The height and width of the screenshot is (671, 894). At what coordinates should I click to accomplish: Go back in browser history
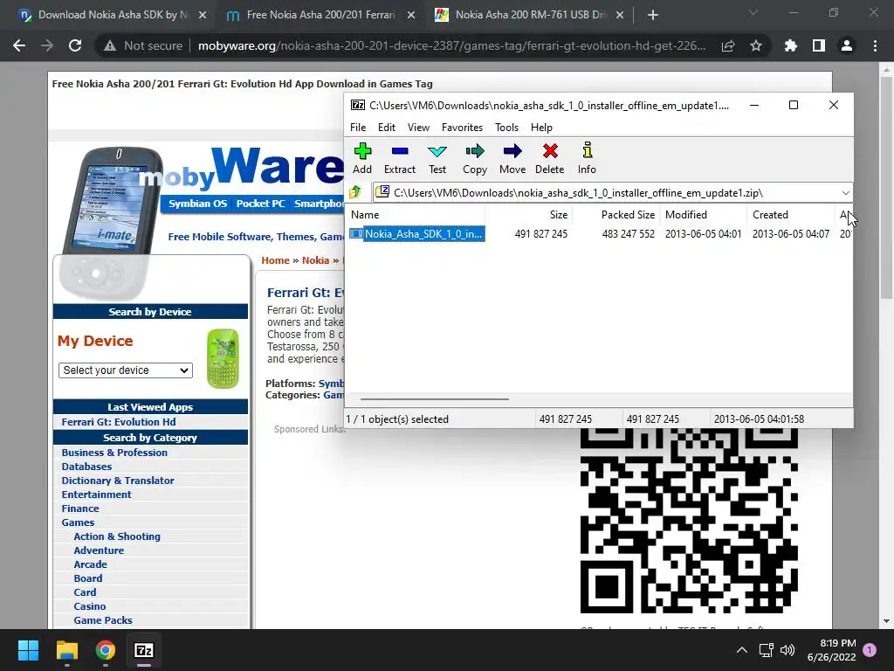point(19,45)
